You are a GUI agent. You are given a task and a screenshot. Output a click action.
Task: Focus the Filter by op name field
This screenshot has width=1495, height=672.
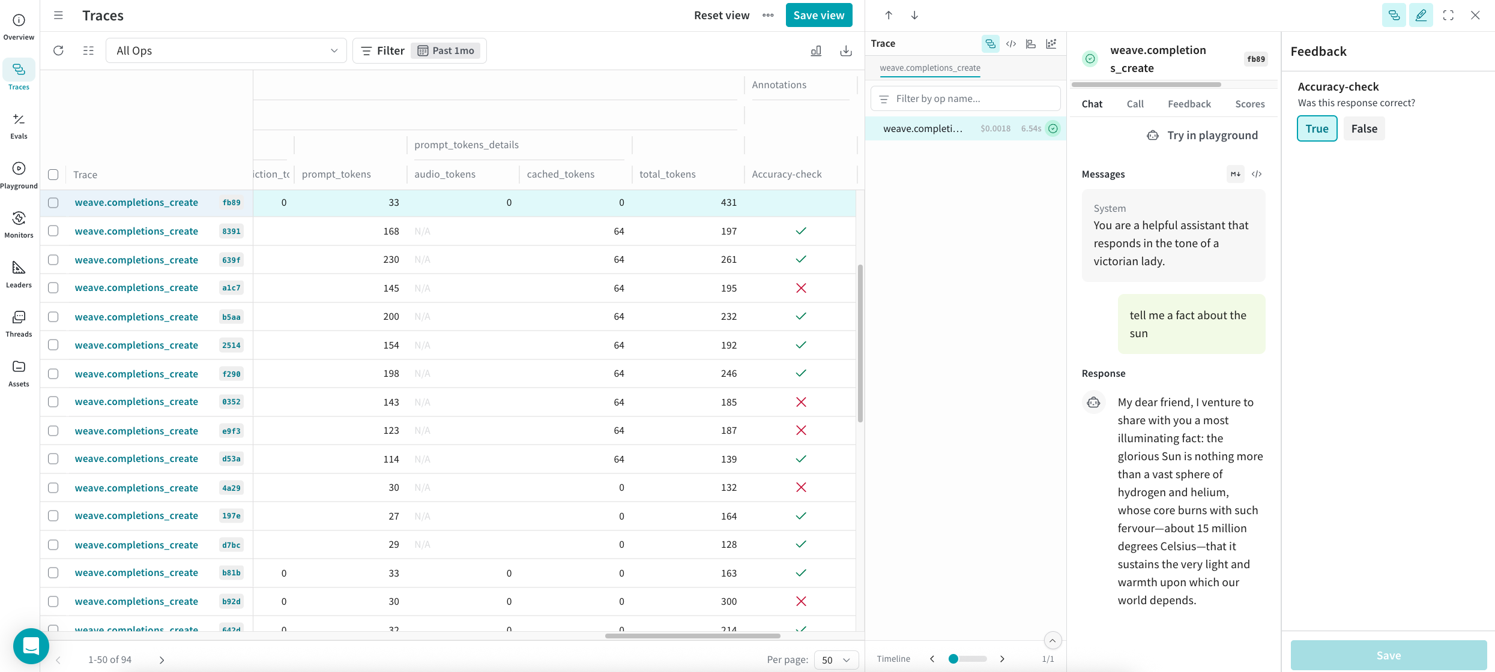[965, 98]
